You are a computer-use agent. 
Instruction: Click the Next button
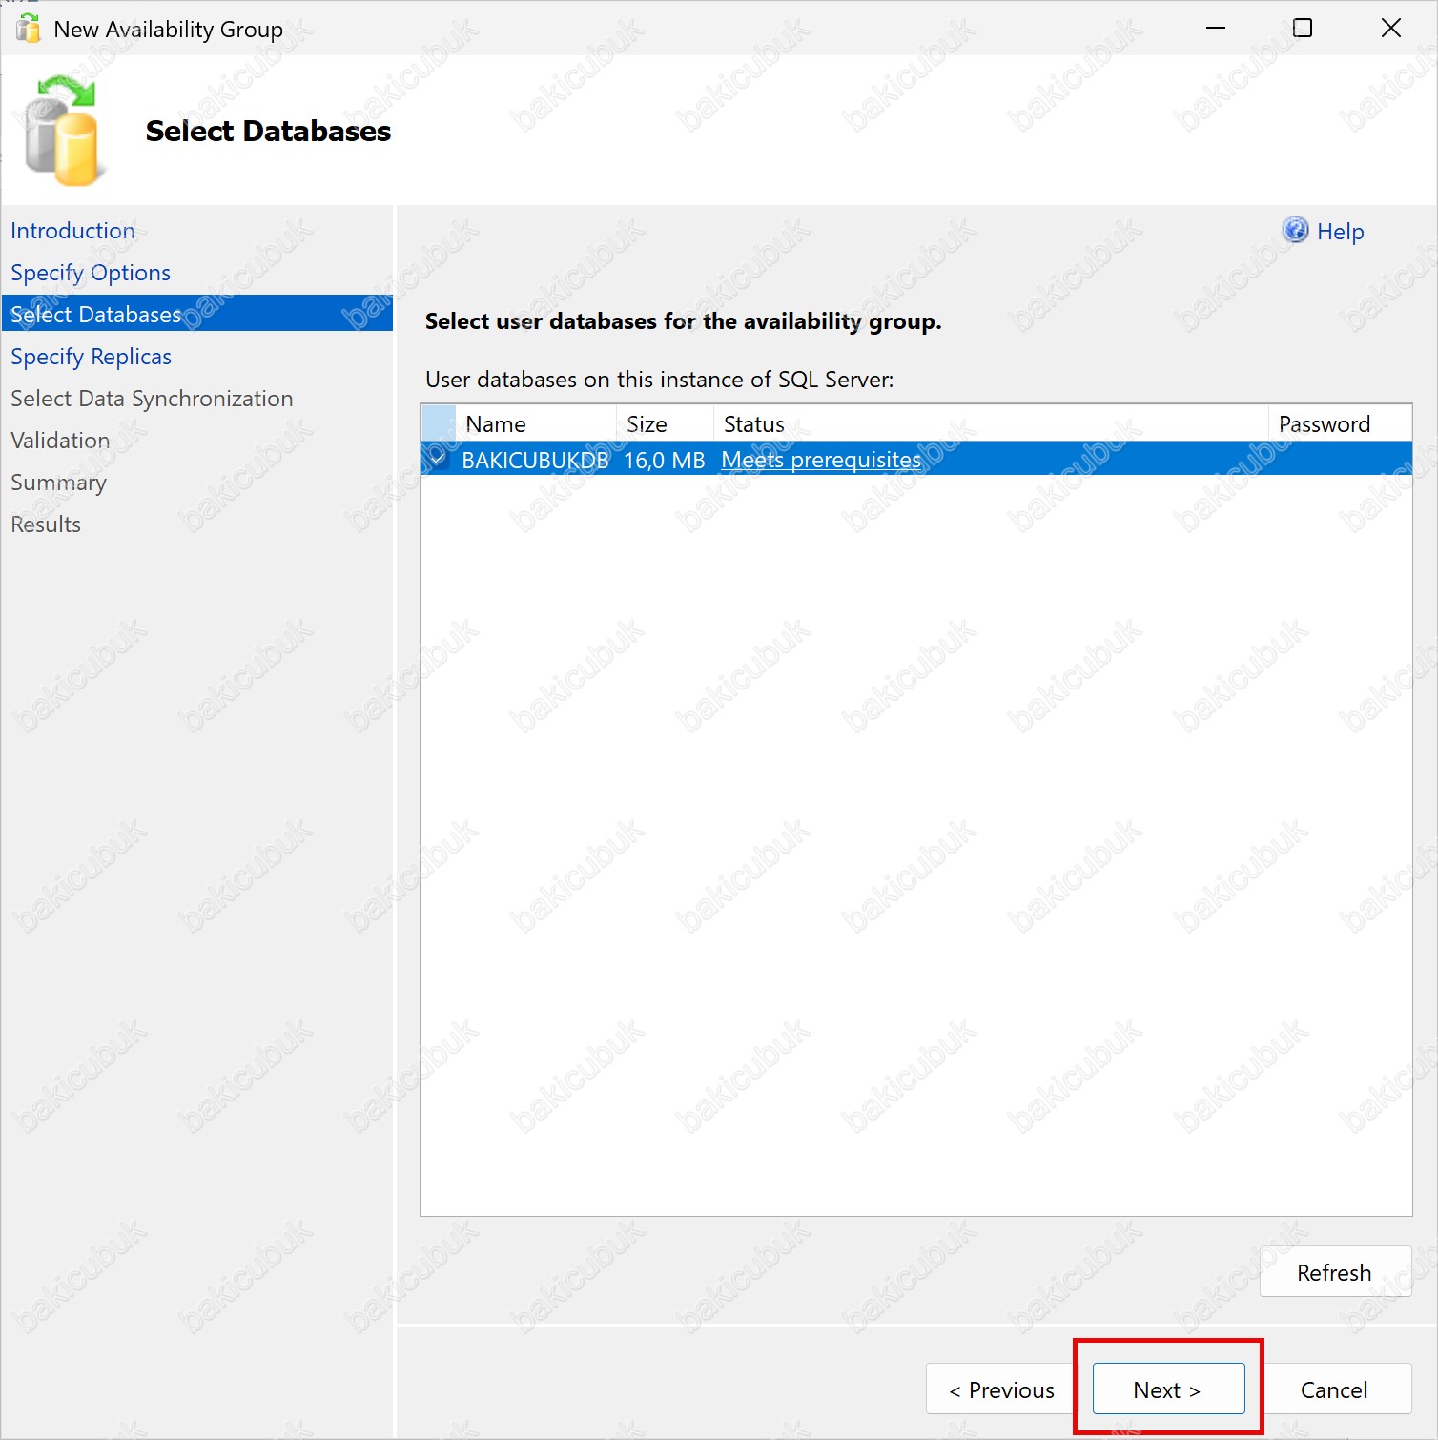[1168, 1389]
